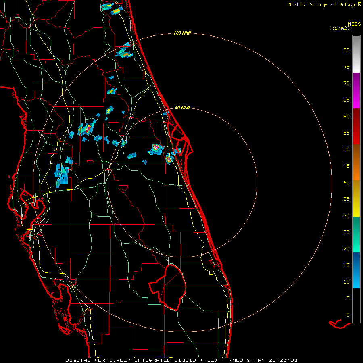Click the 15 value on the color scale
This screenshot has height=363, width=363.
coord(346,265)
